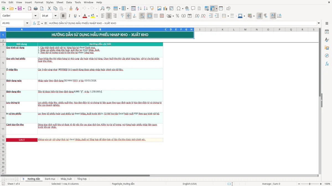This screenshot has width=332, height=186.
Task: Toggle Print Preview icon
Action: (x=42, y=9)
